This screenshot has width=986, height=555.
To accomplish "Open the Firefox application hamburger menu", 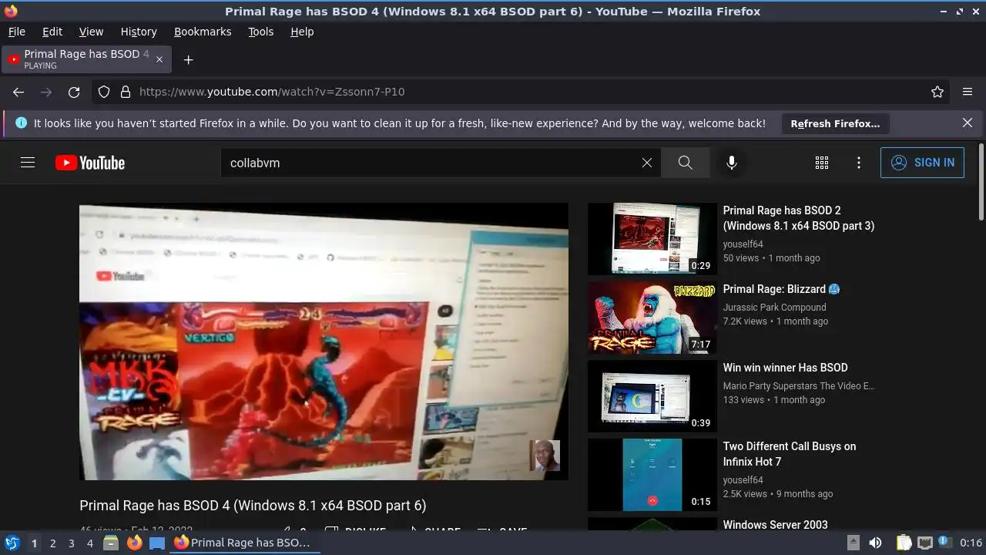I will point(968,92).
